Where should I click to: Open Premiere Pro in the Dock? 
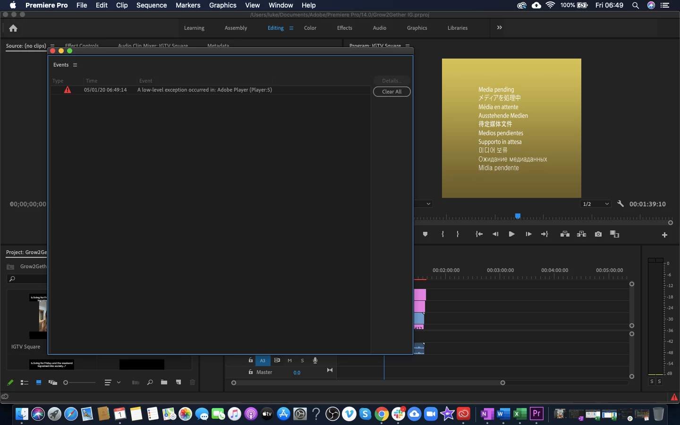tap(537, 414)
